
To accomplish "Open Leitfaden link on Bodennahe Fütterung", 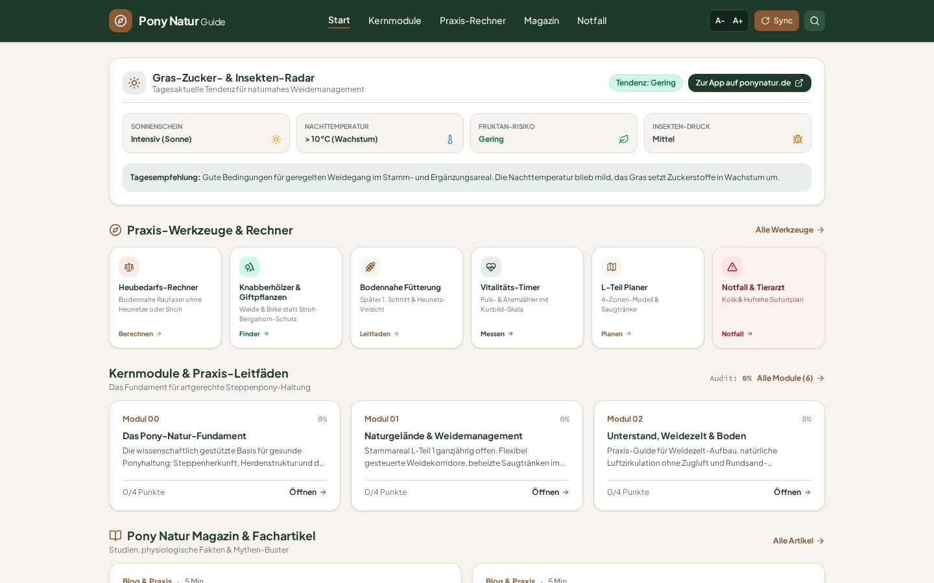I will pos(379,334).
